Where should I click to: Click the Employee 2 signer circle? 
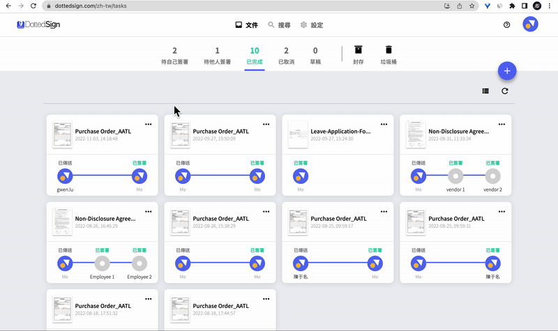pos(139,263)
